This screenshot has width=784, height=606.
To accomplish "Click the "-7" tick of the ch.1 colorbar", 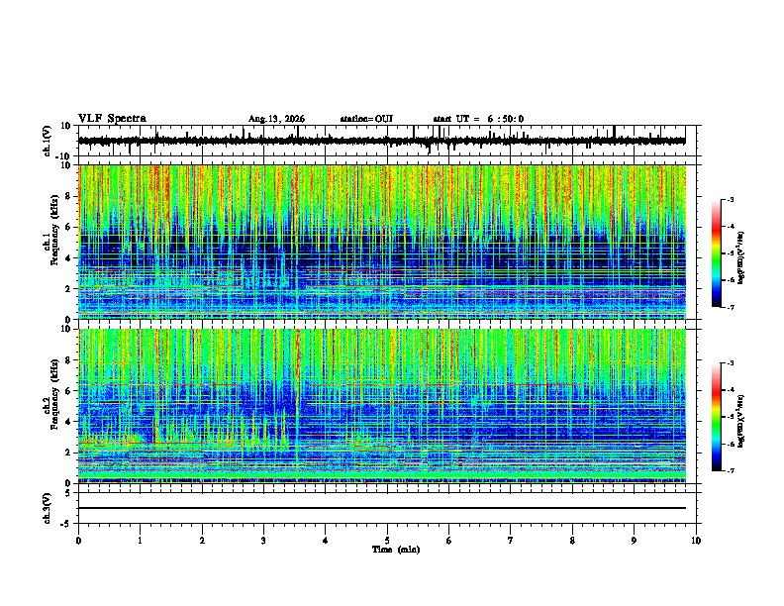I will pos(731,307).
